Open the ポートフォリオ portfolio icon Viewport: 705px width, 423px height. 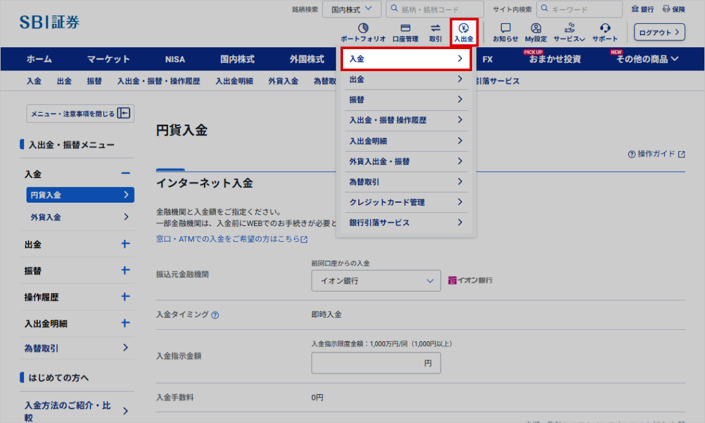pyautogui.click(x=363, y=28)
